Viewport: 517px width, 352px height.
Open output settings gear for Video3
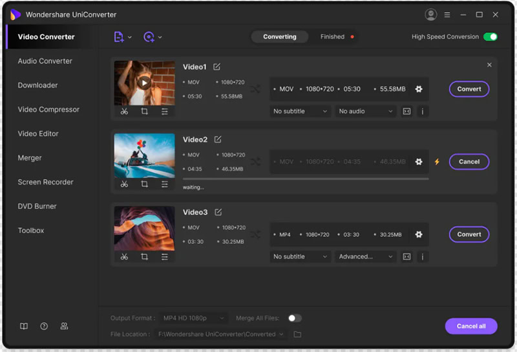(x=419, y=234)
